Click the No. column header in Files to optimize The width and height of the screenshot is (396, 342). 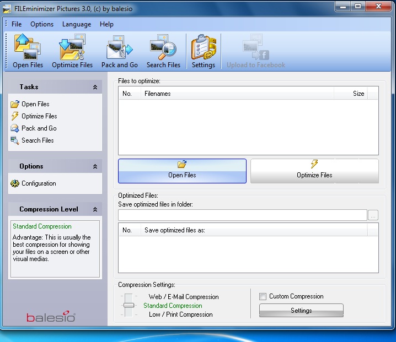[x=130, y=94]
